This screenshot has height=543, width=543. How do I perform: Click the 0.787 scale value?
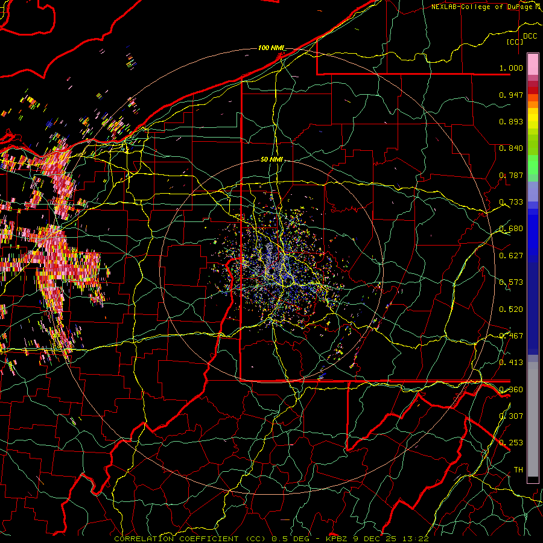coord(511,175)
